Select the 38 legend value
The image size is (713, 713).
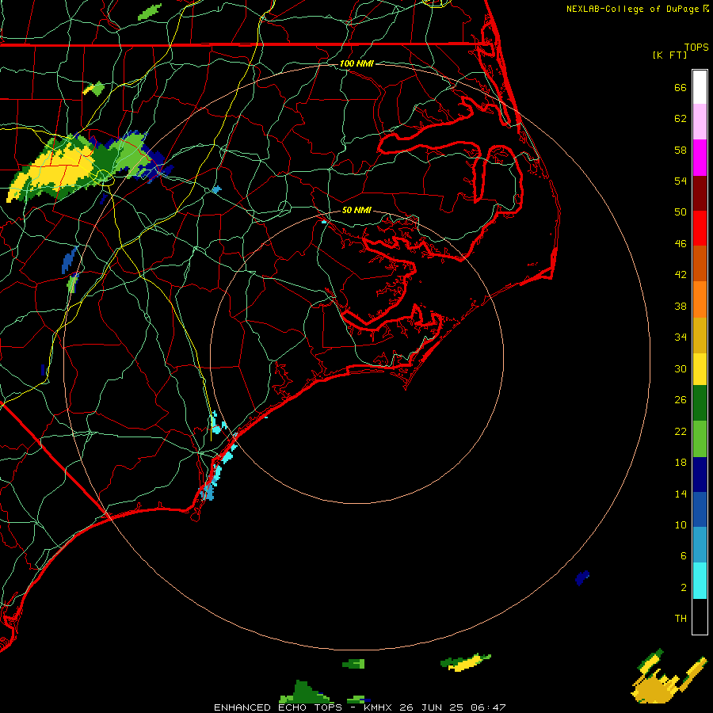[x=681, y=306]
